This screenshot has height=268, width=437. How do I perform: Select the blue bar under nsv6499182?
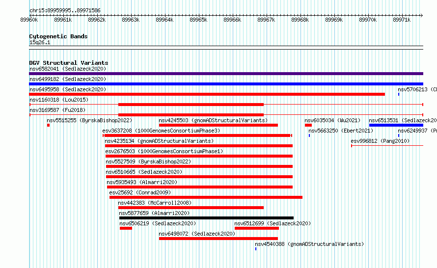[x=226, y=84]
